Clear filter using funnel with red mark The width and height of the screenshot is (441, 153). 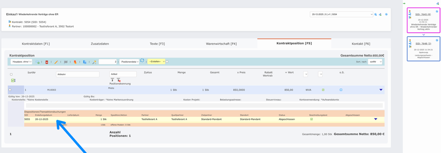[119, 80]
